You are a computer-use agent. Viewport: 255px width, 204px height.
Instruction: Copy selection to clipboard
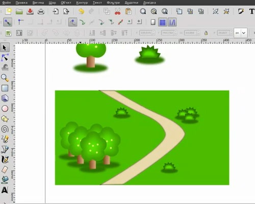pos(107,11)
